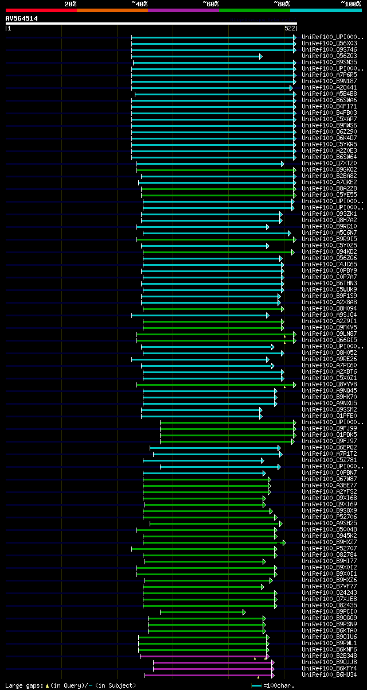Click the UniRef100_Q8VYV8 label
The image size is (367, 690).
pyautogui.click(x=329, y=384)
